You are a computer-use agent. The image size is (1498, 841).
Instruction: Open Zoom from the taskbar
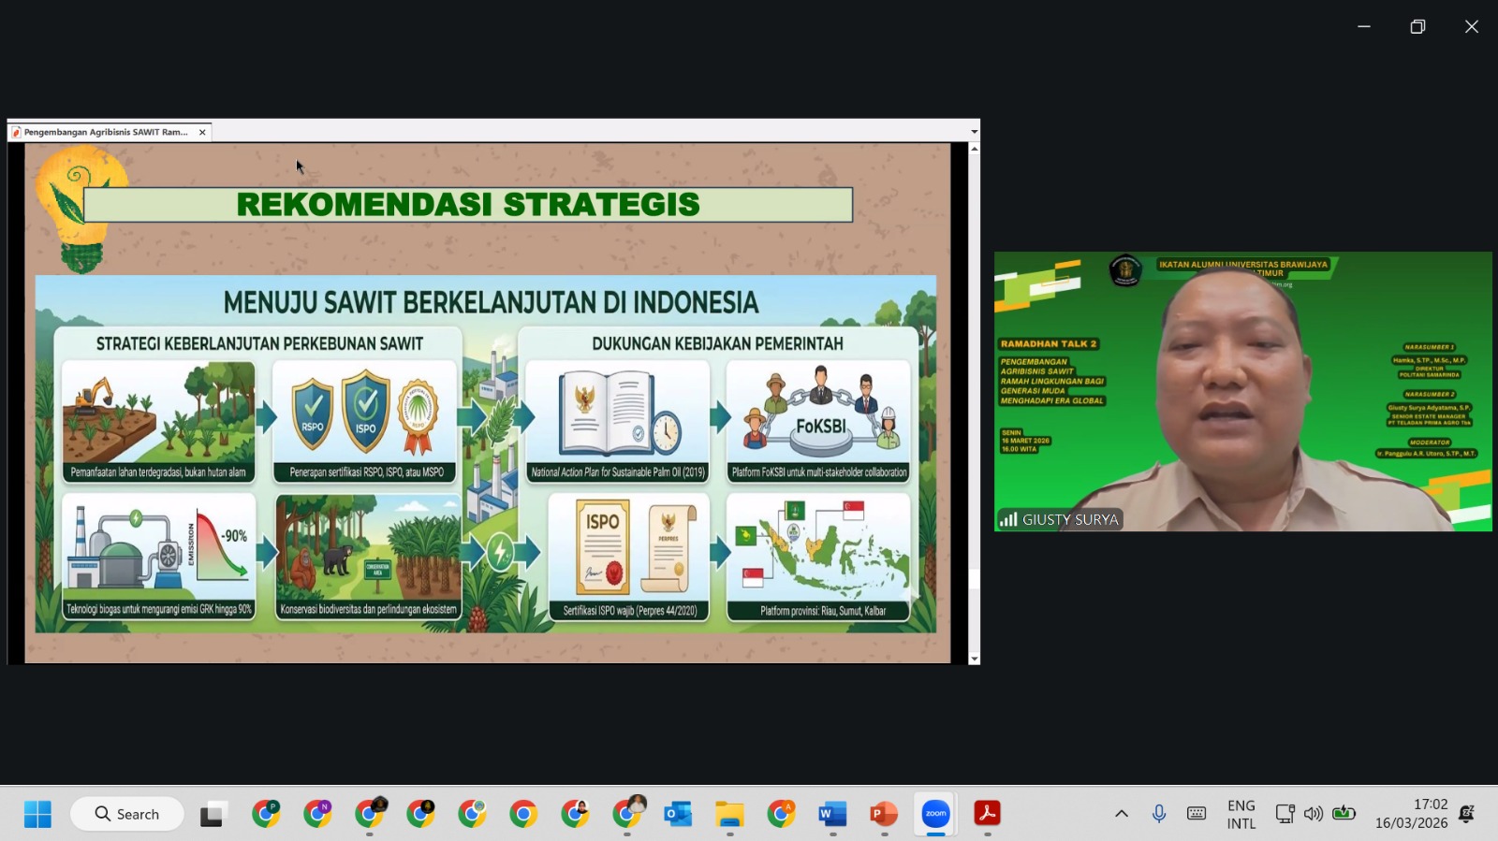[x=935, y=814]
